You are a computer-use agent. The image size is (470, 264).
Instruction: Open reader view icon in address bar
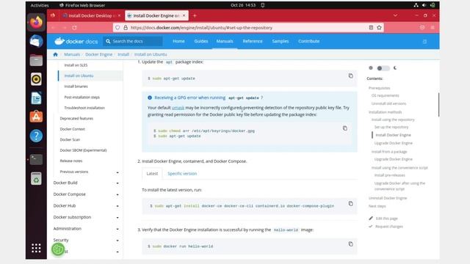click(371, 28)
